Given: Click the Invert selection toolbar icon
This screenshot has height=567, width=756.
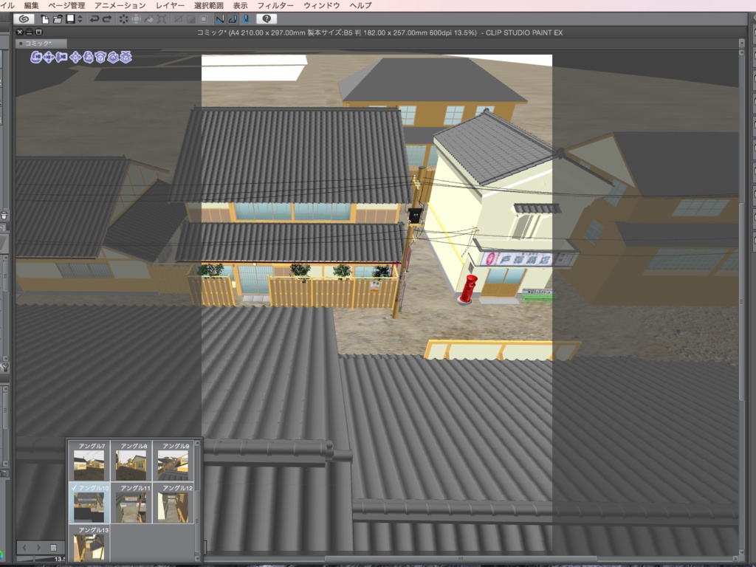Looking at the screenshot, I should tap(191, 19).
